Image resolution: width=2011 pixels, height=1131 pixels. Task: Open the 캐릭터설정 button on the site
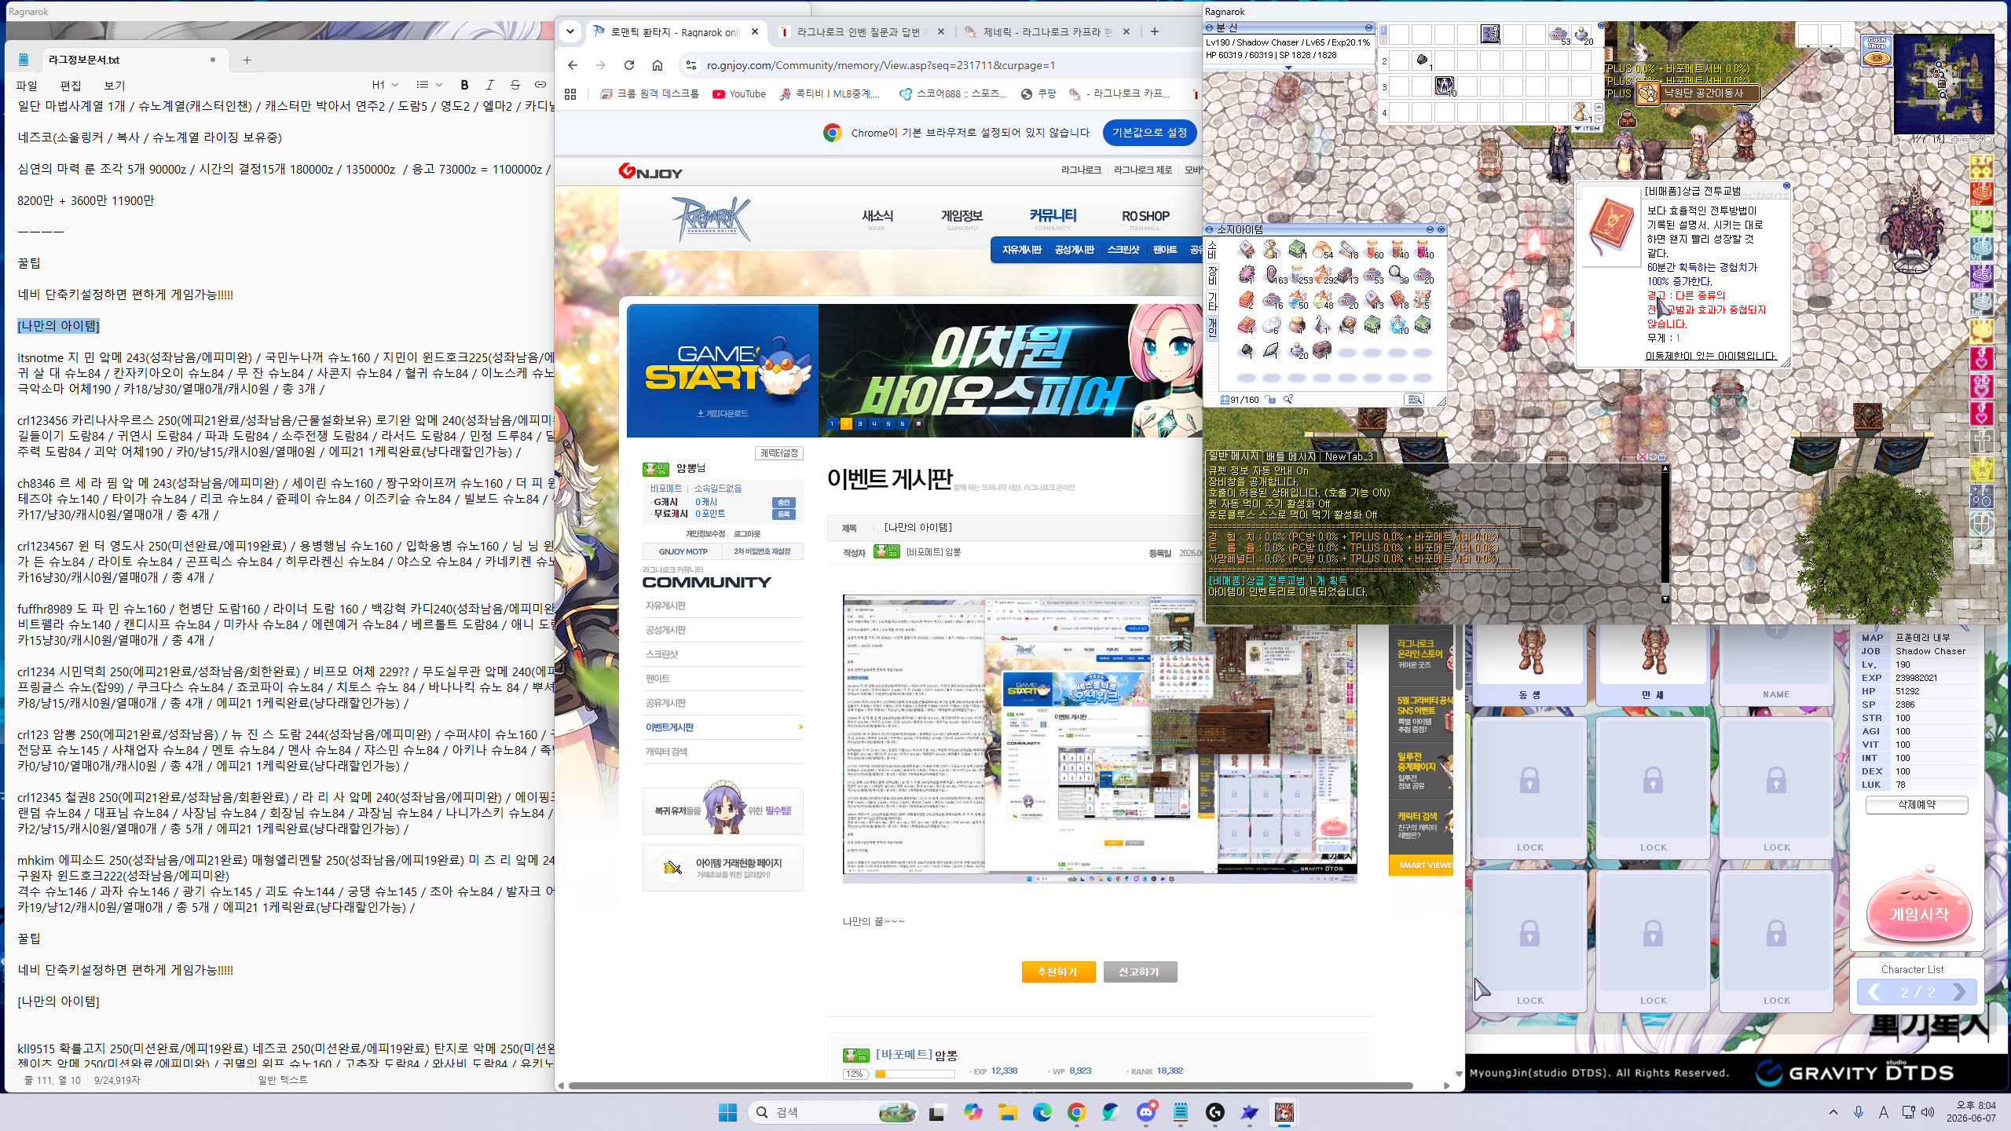pos(778,453)
